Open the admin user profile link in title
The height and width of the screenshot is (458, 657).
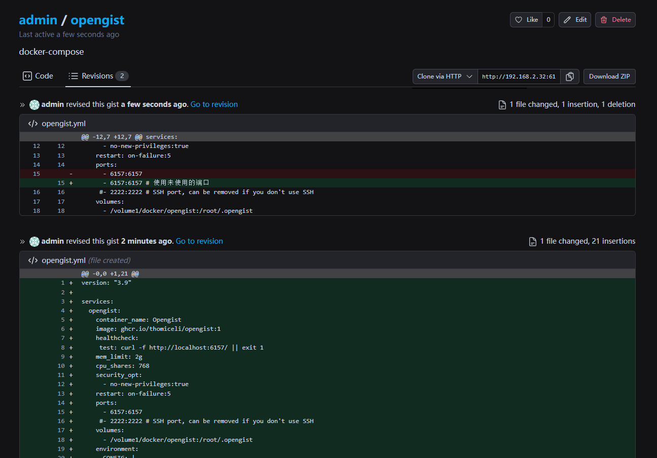pyautogui.click(x=38, y=20)
